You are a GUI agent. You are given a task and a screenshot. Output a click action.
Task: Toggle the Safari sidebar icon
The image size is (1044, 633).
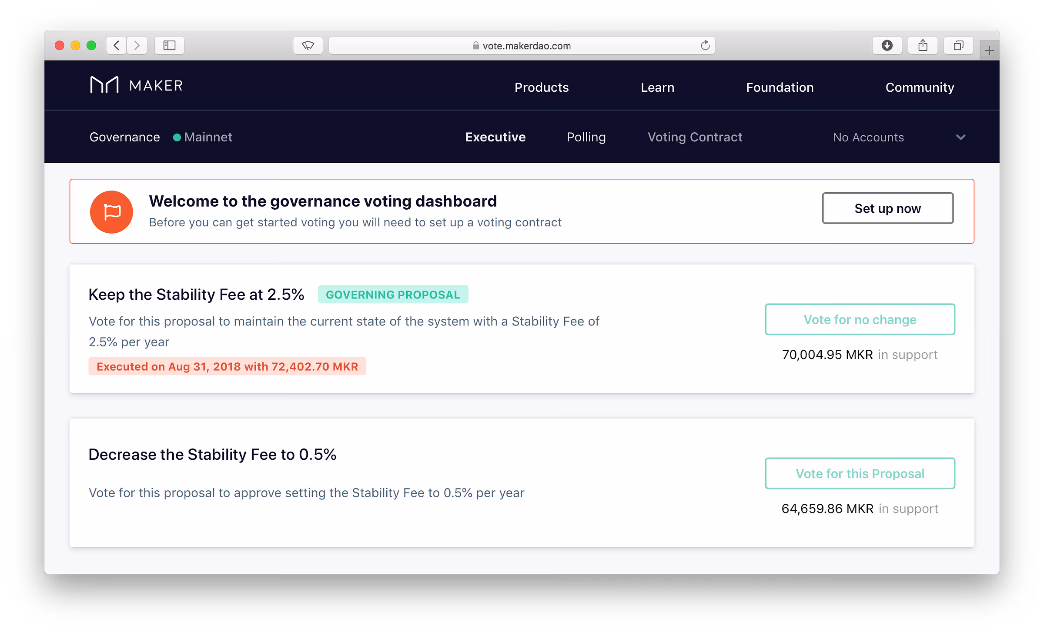169,45
